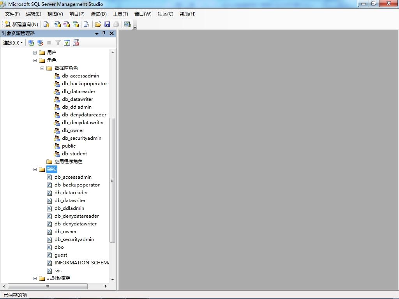This screenshot has width=399, height=299.
Task: Click the 架构 folder icon
Action: click(x=42, y=169)
